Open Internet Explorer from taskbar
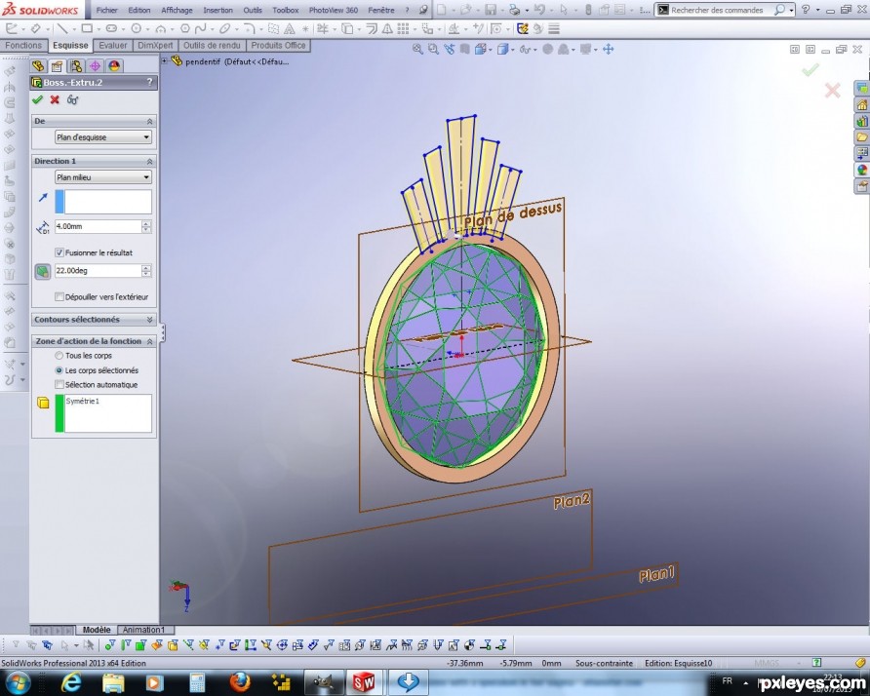870x696 pixels. [71, 681]
